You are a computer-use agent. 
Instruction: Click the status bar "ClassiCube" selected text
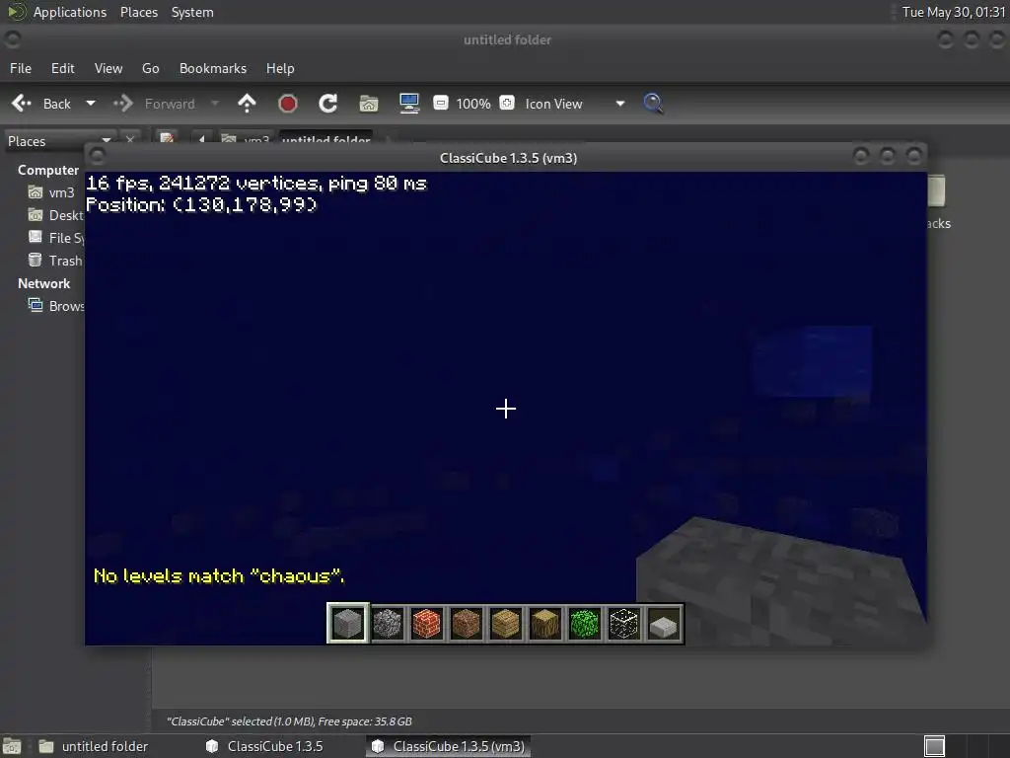(289, 721)
